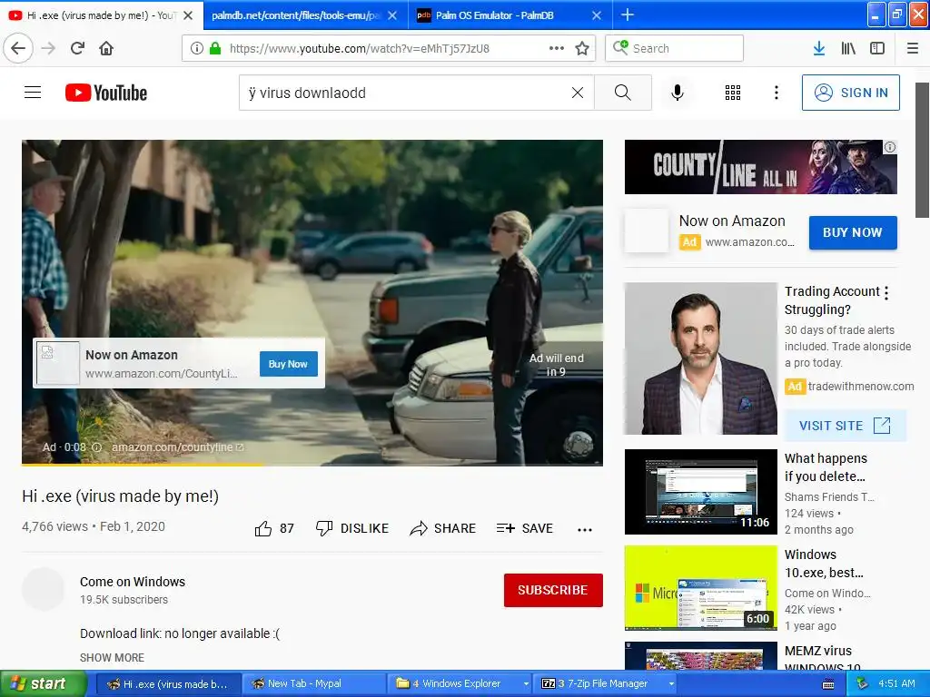The image size is (930, 697).
Task: Reload the current page
Action: (x=77, y=49)
